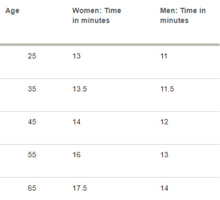Click the age 35 cell
The width and height of the screenshot is (220, 200).
(x=32, y=89)
